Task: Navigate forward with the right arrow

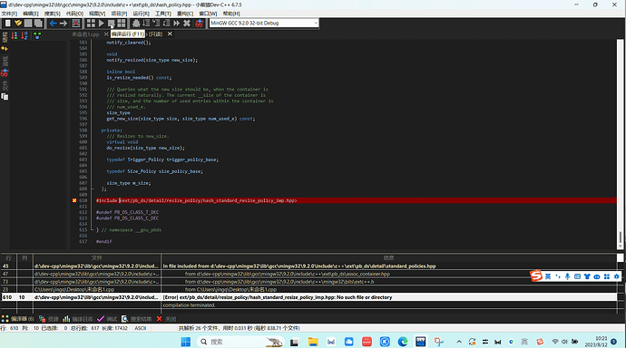Action: (64, 24)
